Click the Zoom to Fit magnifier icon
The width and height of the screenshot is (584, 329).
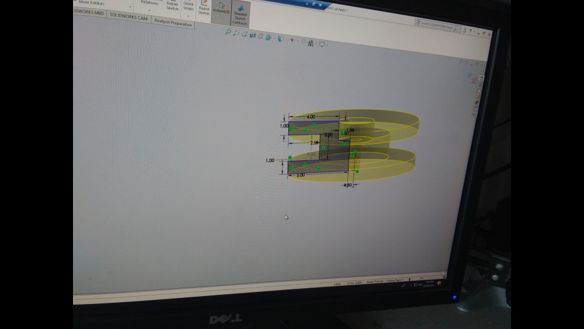pyautogui.click(x=228, y=32)
